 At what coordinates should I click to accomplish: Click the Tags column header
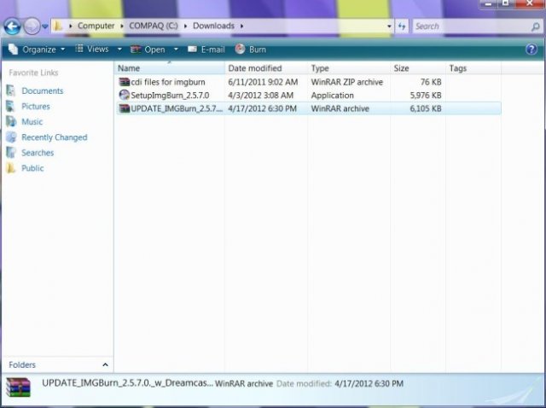[x=473, y=68]
